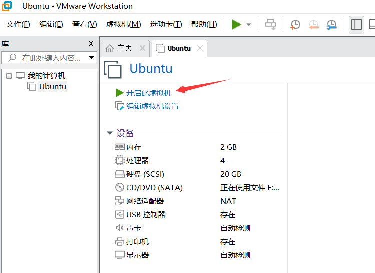The image size is (375, 273).
Task: Open the 文件(F) menu
Action: tap(18, 24)
